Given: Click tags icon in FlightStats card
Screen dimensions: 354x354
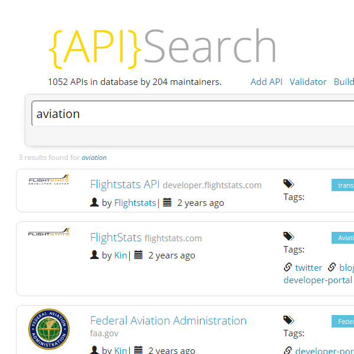Looking at the screenshot, I should [289, 236].
